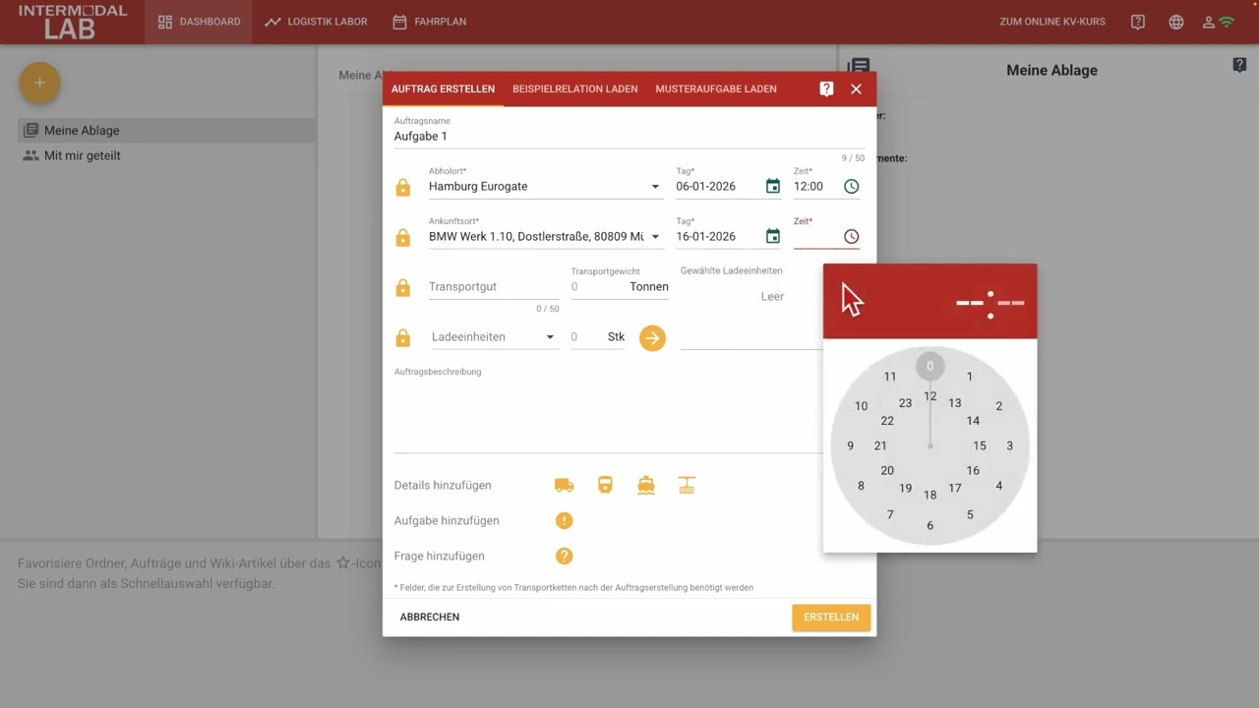Click help icon in Meine Ablage panel
The width and height of the screenshot is (1259, 708).
pos(1239,65)
